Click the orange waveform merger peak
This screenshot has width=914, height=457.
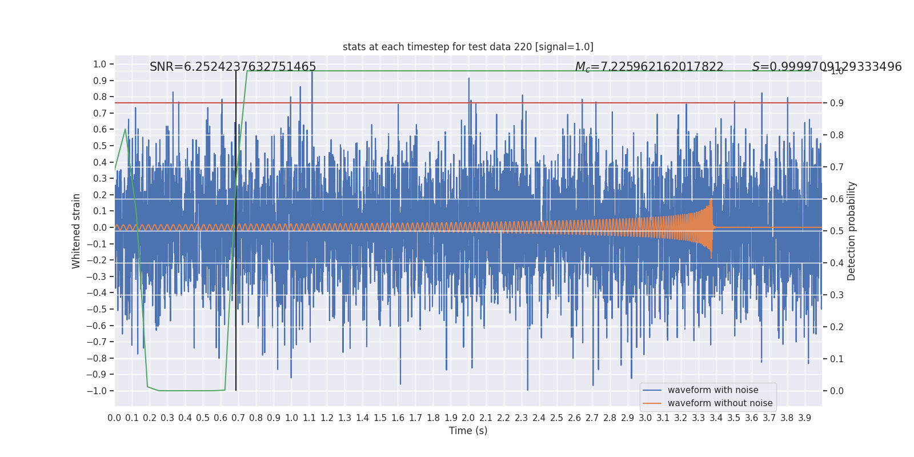point(711,228)
